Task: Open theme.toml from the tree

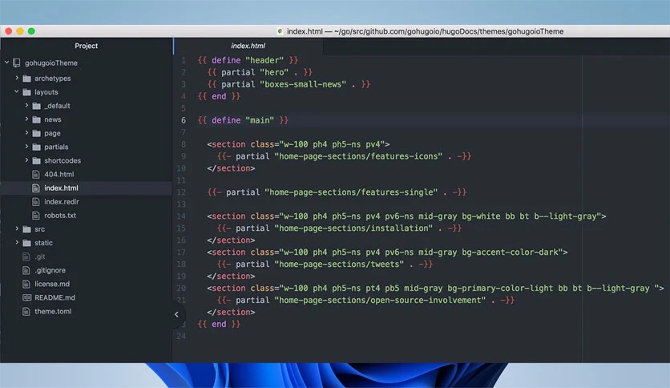Action: click(53, 311)
